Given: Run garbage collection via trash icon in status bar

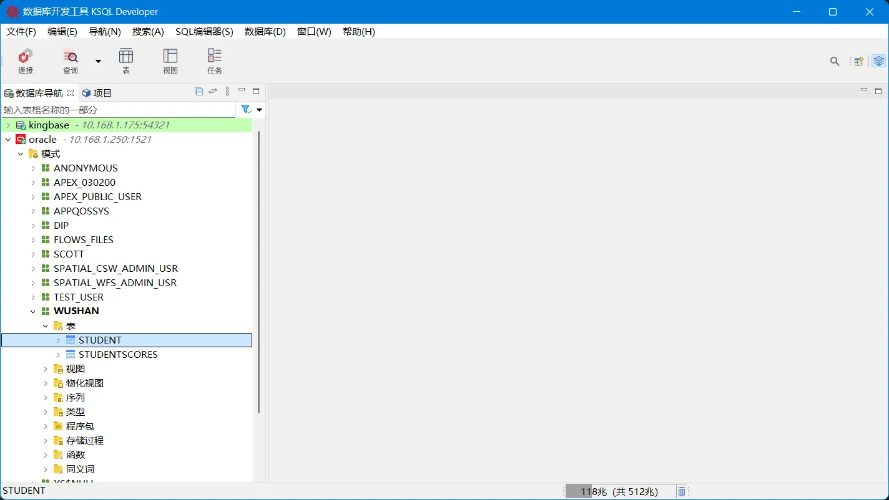Looking at the screenshot, I should point(681,491).
